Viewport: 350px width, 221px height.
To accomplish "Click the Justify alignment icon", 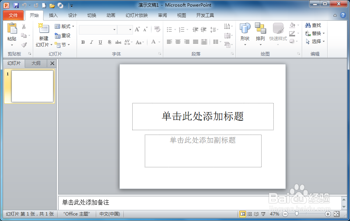I will click(x=196, y=42).
